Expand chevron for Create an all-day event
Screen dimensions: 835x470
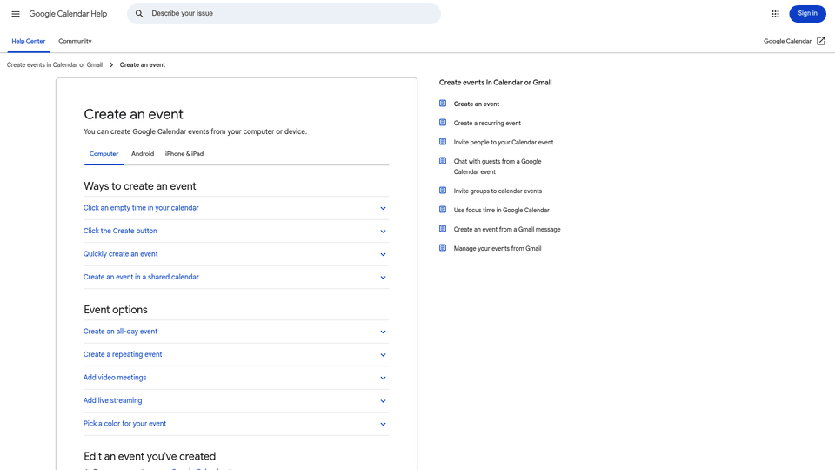coord(383,332)
